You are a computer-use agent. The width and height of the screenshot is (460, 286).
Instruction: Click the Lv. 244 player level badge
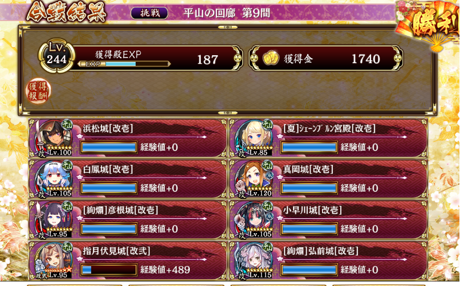tap(56, 56)
